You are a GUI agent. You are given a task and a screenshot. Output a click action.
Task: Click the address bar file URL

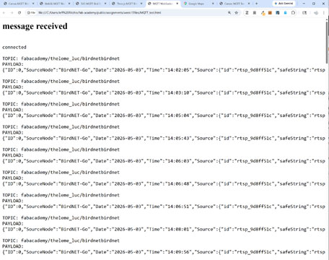pyautogui.click(x=100, y=13)
